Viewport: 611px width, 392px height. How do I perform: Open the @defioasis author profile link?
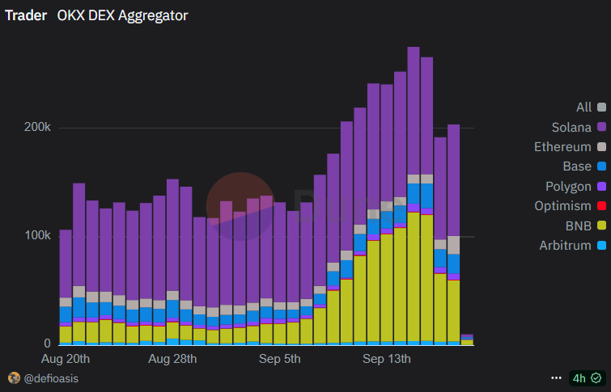tap(51, 378)
